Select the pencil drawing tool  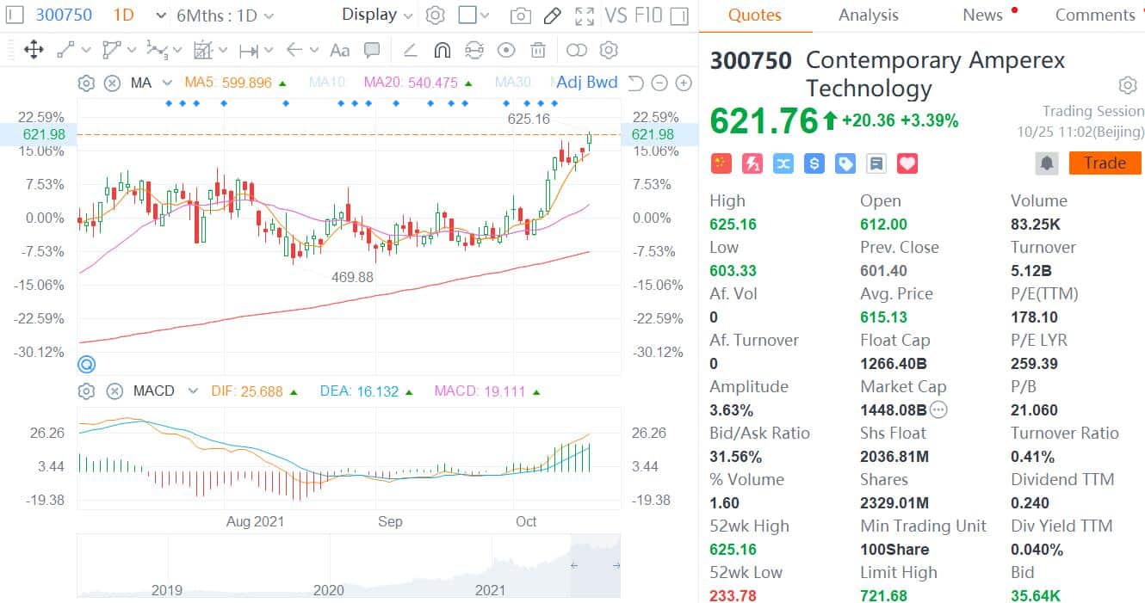coord(552,15)
